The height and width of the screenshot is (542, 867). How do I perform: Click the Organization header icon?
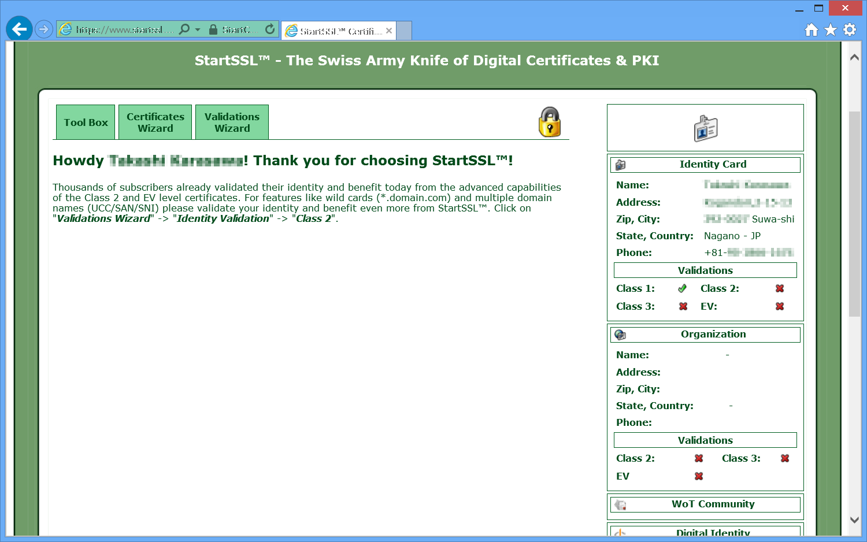coord(620,335)
